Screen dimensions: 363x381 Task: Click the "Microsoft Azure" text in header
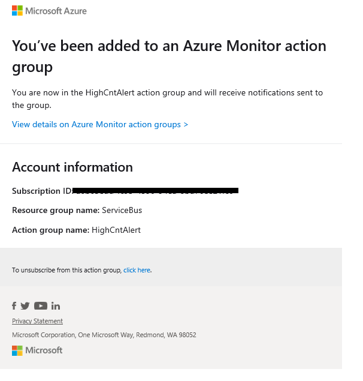point(56,11)
